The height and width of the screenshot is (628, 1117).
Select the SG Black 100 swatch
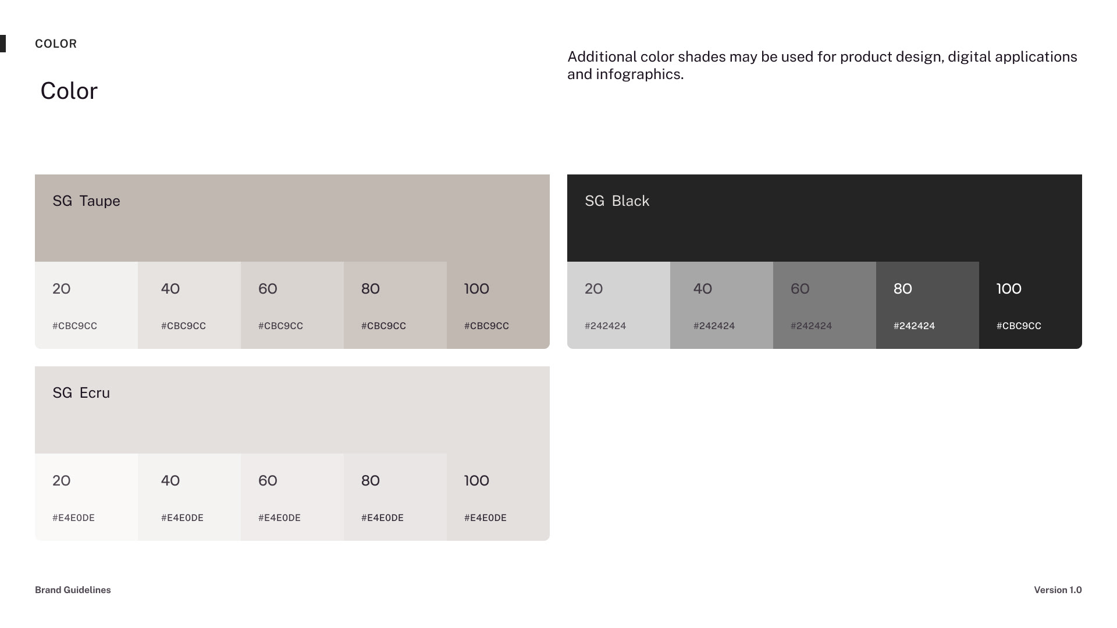[x=1030, y=305]
